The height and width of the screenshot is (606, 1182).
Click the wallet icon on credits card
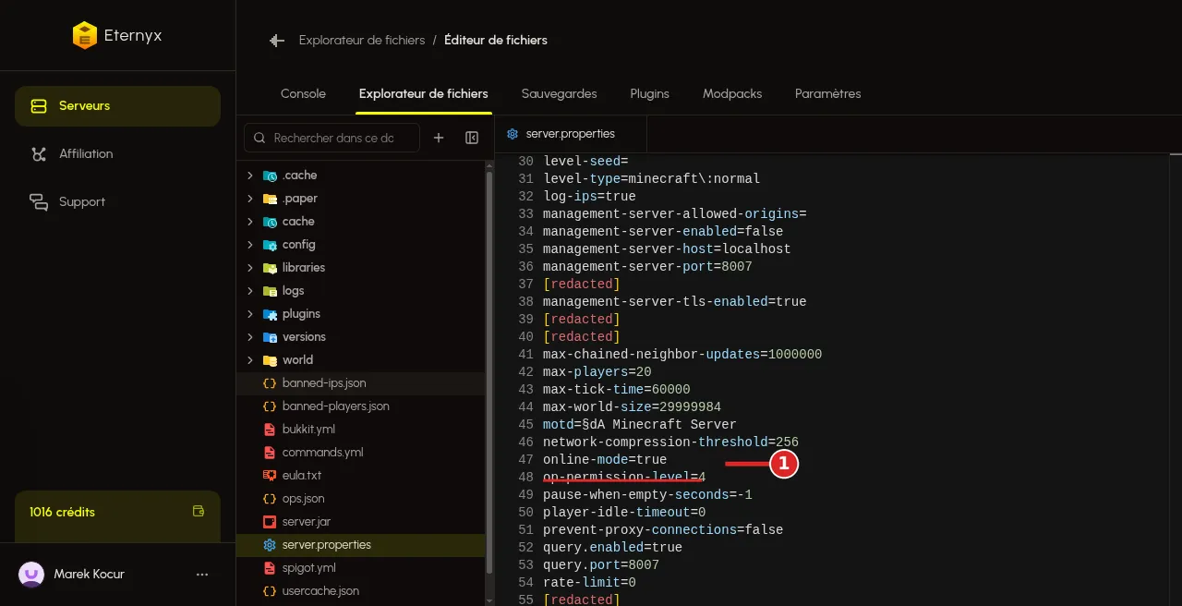(198, 512)
